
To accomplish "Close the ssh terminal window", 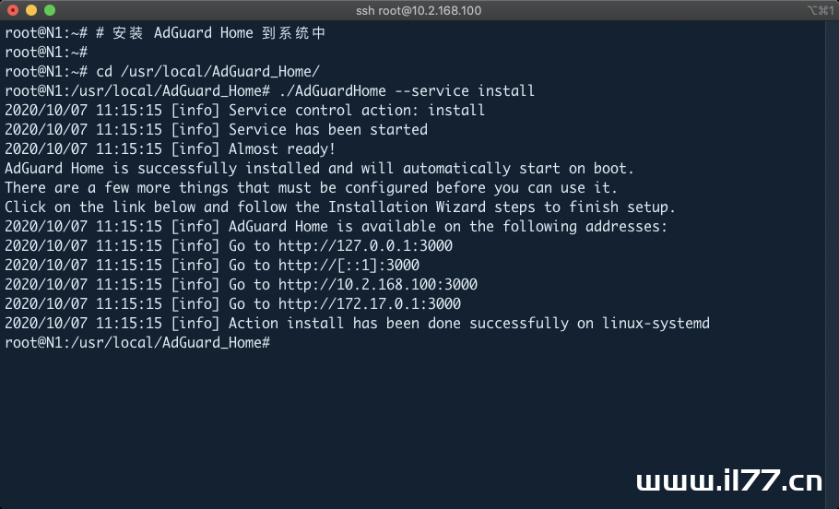I will tap(13, 10).
